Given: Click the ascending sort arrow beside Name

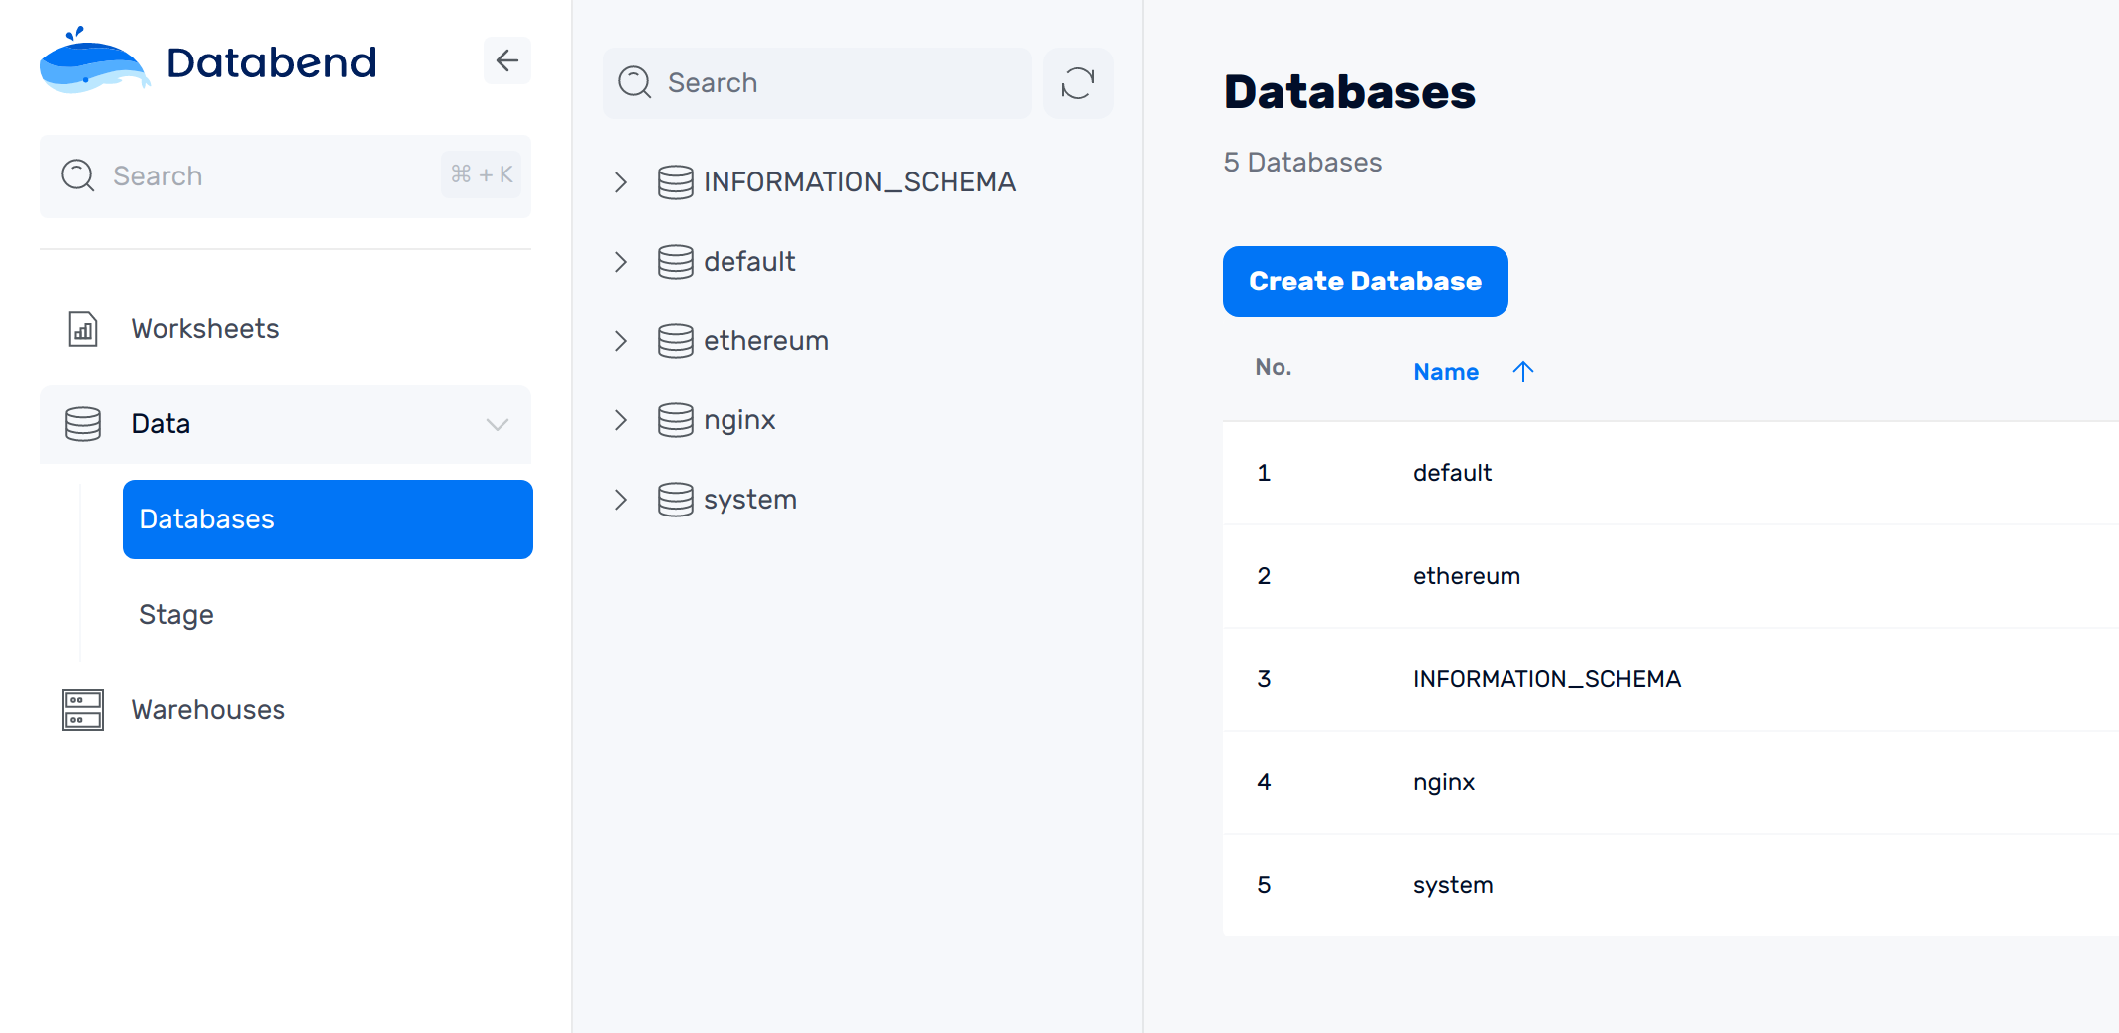Looking at the screenshot, I should [x=1523, y=372].
